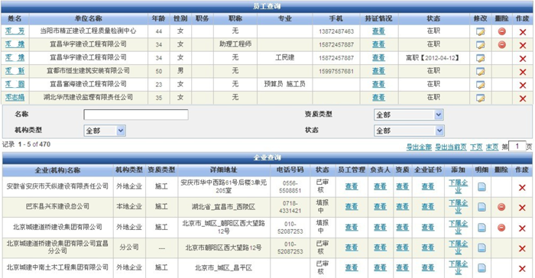The width and height of the screenshot is (535, 278).
Task: Open the 资质类型 dropdown
Action: tap(408, 115)
